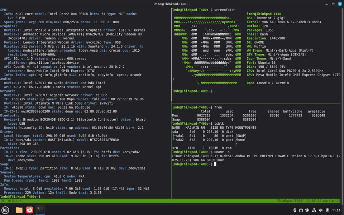Maximize or restore the terminal window
Viewport: 344px width, 215px height.
(333, 4)
